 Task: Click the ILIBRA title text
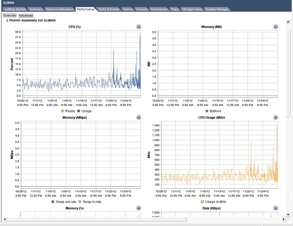[x=8, y=3]
